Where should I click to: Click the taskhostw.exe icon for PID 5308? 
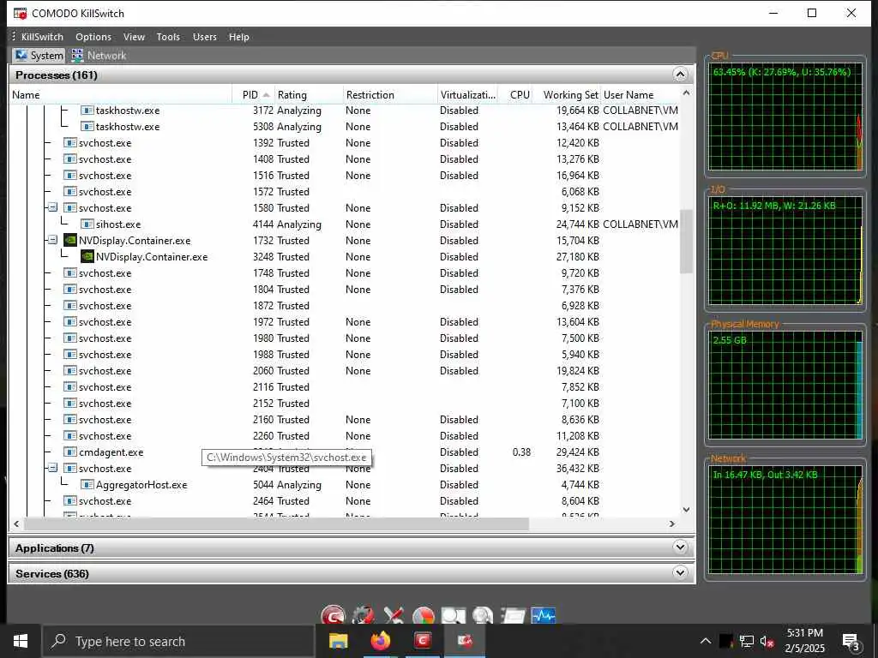87,127
